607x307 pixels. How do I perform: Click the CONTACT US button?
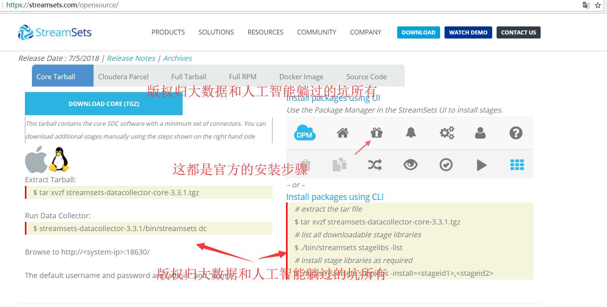tap(519, 32)
